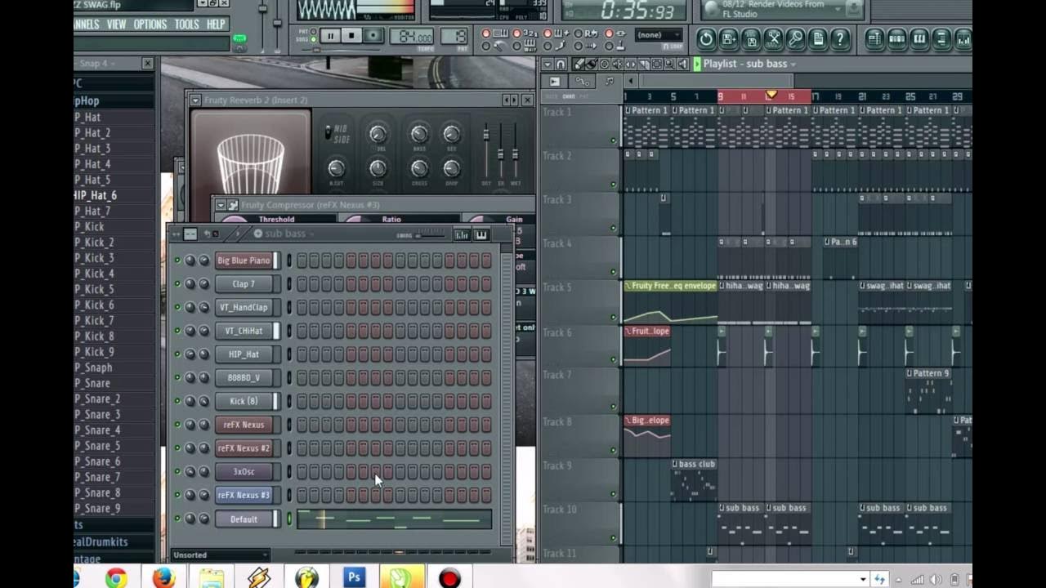Open the (none) loop selector dropdown

pos(659,35)
